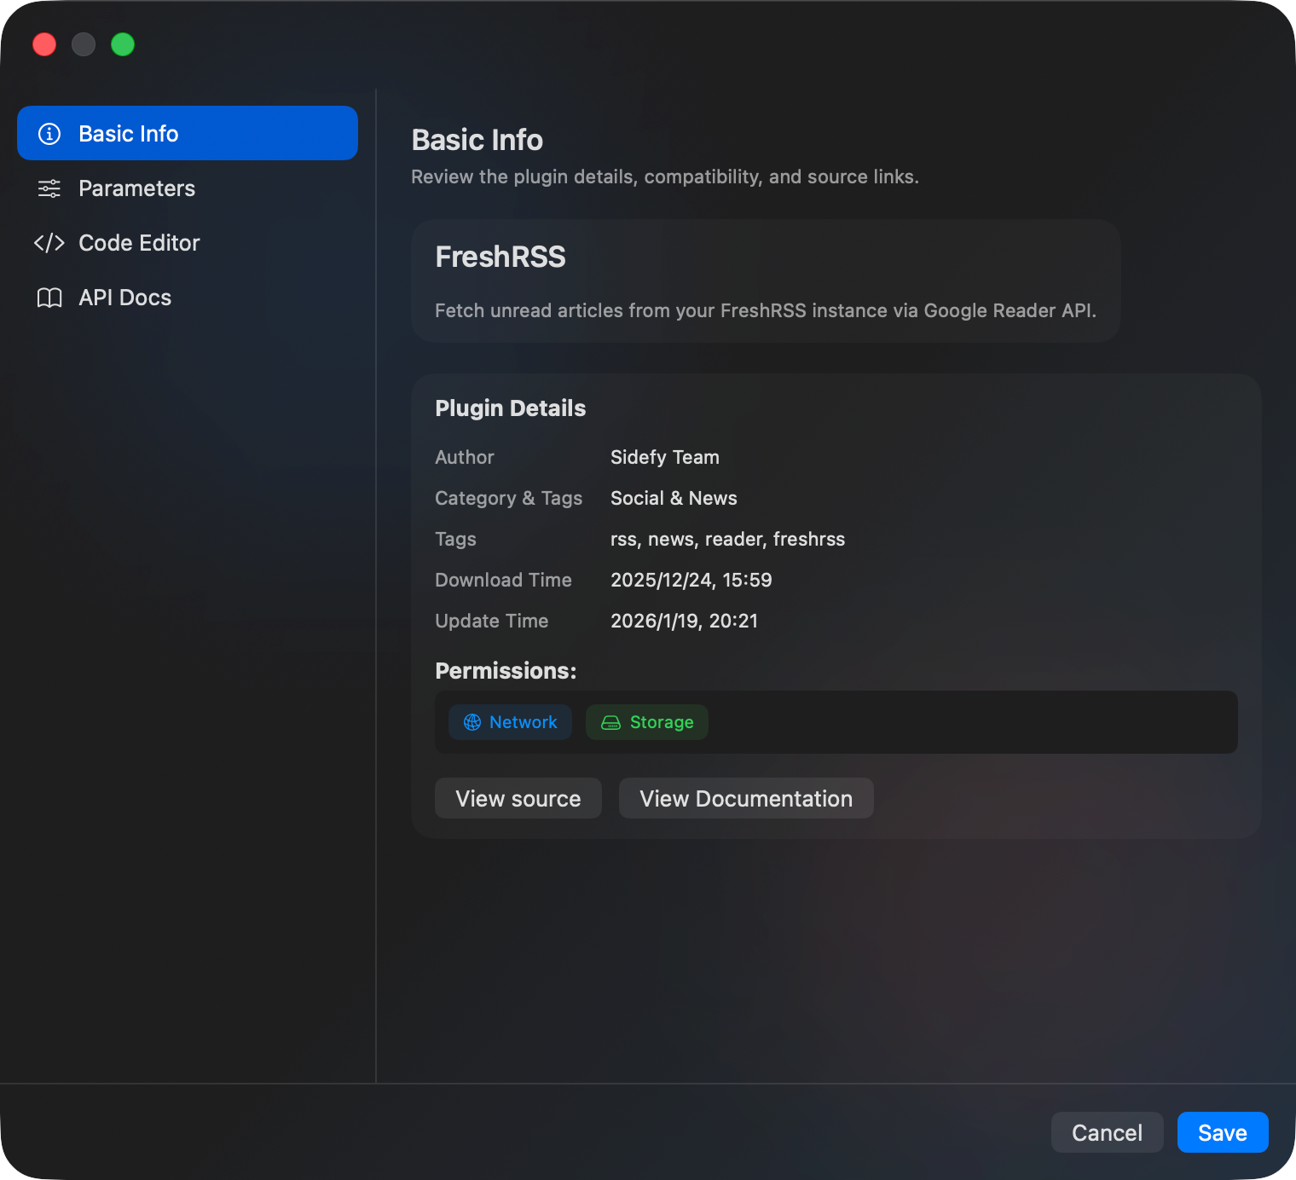Open the Basic Info tab

188,133
